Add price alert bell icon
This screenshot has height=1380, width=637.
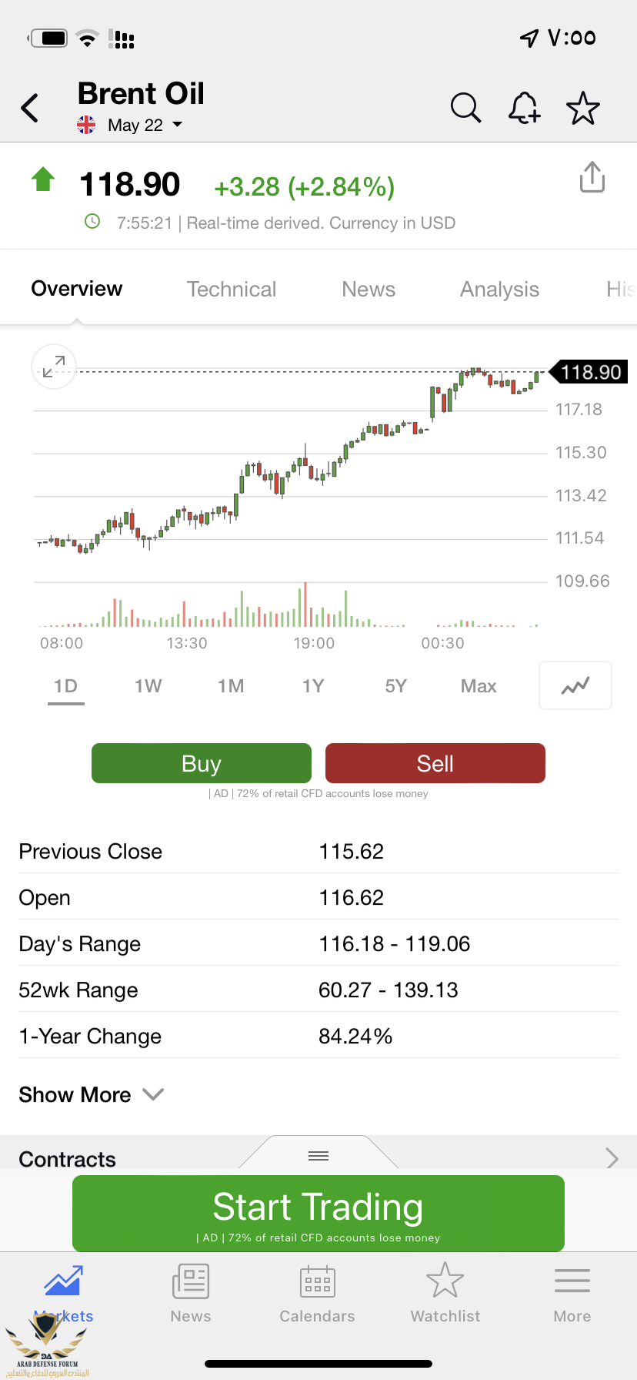(x=524, y=109)
